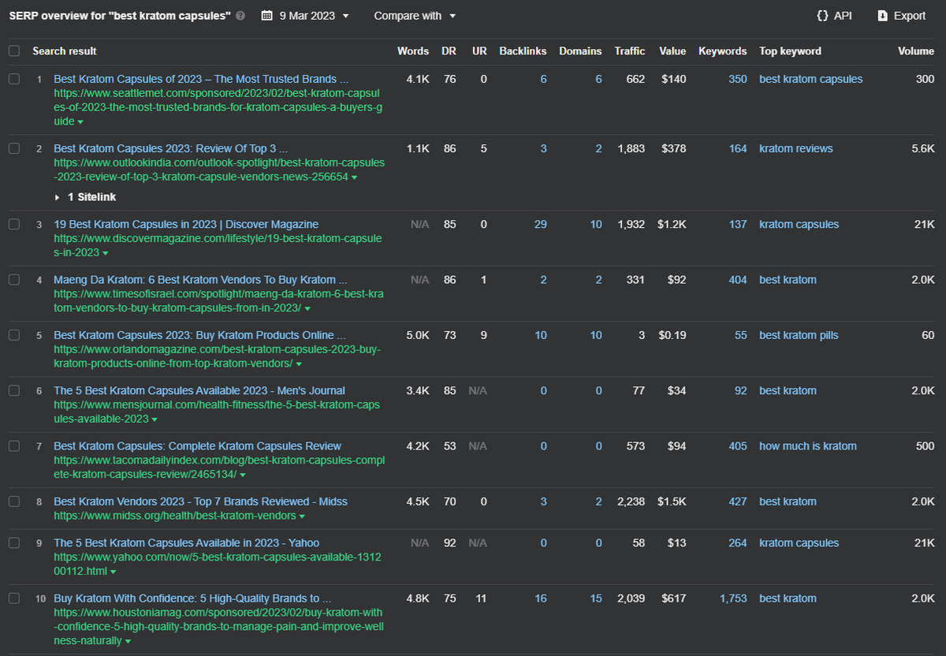Click Backlinks column header
This screenshot has height=656, width=946.
coord(523,50)
